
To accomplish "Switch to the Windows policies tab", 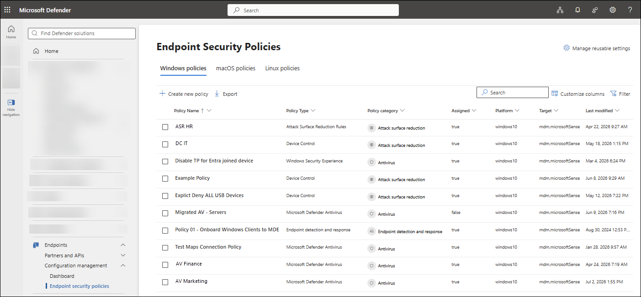I will 183,68.
